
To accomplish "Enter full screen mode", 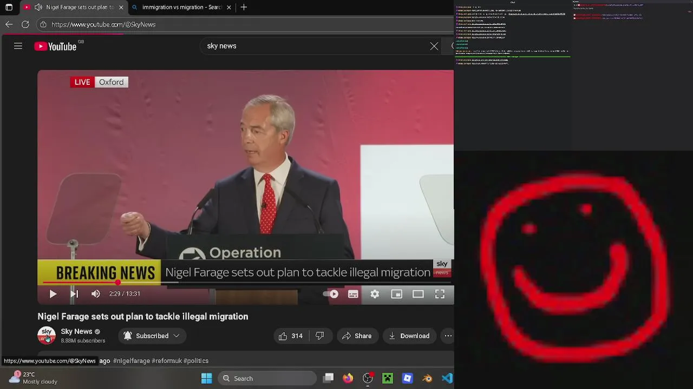I will coord(440,294).
